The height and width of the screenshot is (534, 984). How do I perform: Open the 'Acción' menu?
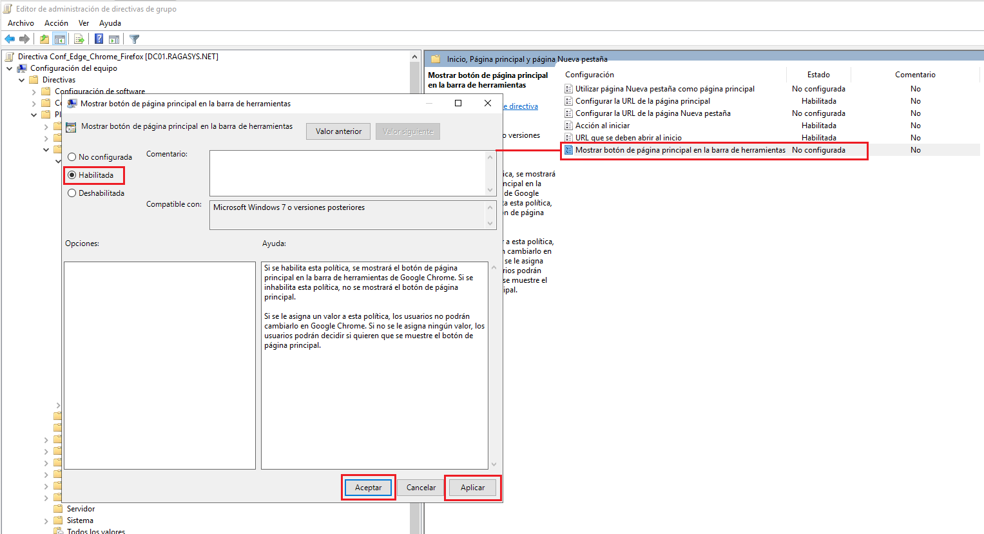(x=56, y=23)
